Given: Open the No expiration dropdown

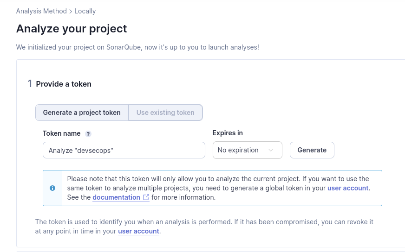Looking at the screenshot, I should (x=247, y=150).
